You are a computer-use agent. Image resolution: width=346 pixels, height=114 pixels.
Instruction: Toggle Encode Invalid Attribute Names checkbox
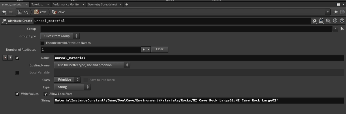[42, 43]
